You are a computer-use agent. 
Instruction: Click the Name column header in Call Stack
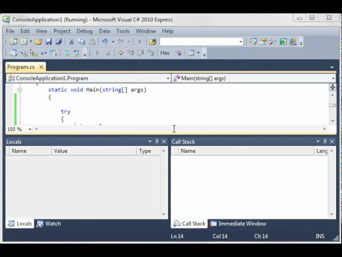pyautogui.click(x=246, y=151)
